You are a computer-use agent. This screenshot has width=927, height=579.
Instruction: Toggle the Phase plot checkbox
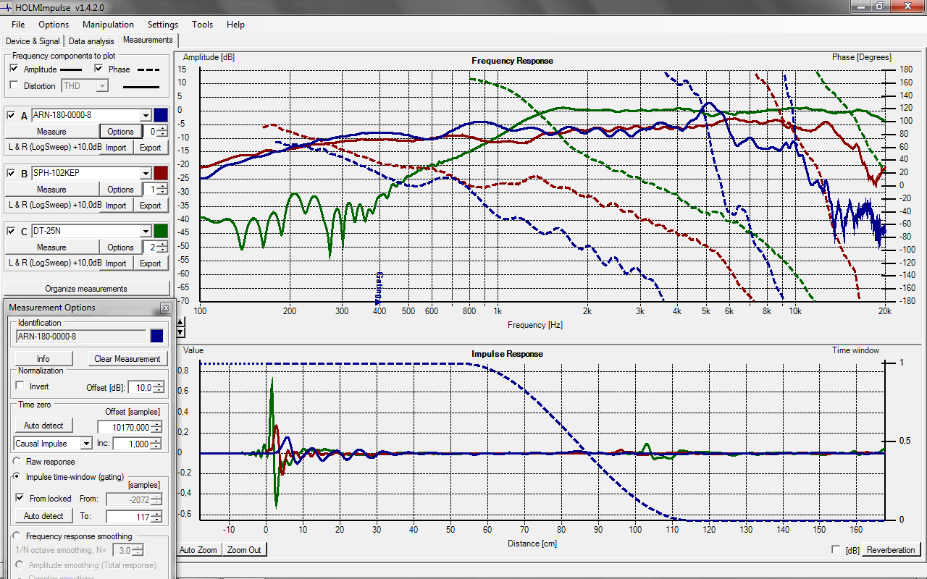(99, 69)
